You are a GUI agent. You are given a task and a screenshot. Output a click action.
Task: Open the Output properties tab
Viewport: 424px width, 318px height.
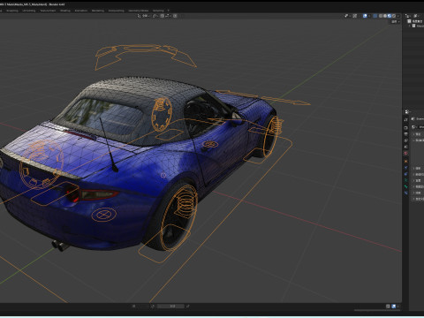click(405, 134)
